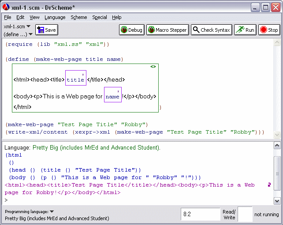
Task: Click the '(html' output line
Action: point(14,155)
